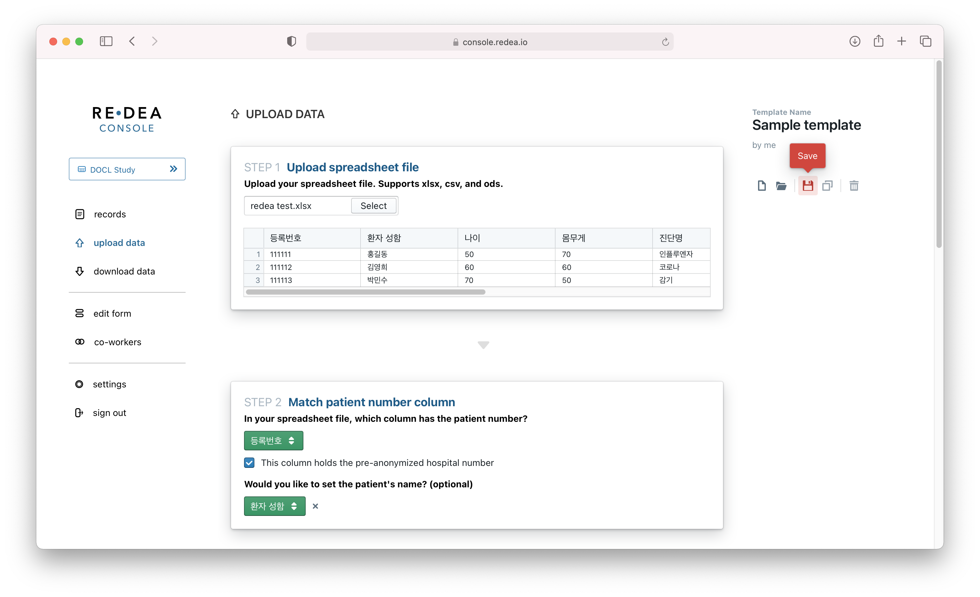Open edit form in the sidebar
This screenshot has width=980, height=597.
click(x=112, y=313)
